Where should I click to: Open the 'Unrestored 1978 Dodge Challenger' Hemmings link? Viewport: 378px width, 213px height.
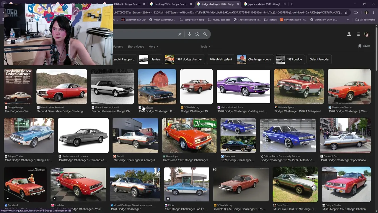[x=187, y=160]
